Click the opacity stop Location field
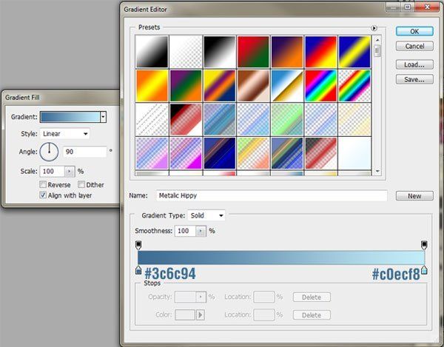 point(263,297)
